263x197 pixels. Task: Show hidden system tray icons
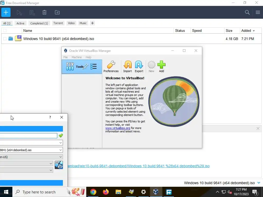pos(217,192)
